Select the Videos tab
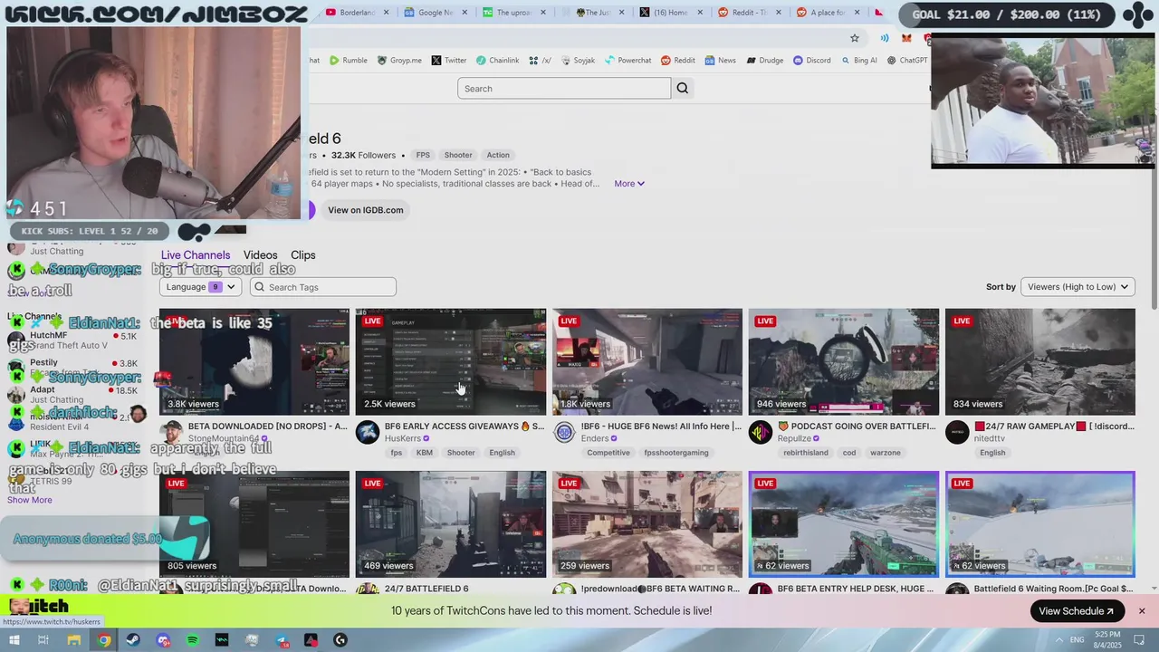 [x=260, y=255]
